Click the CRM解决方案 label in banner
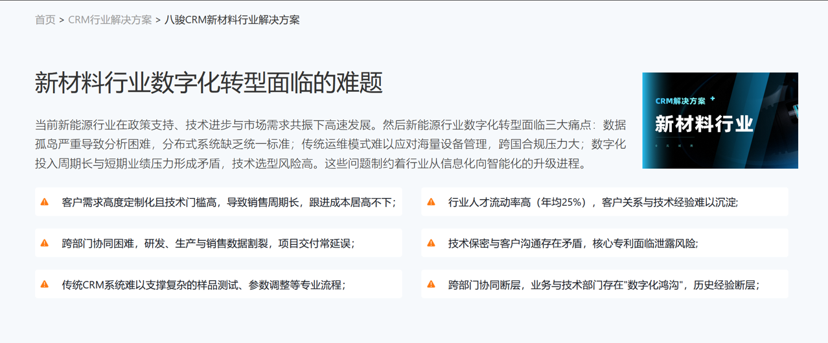Viewport: 828px width, 343px height. point(680,101)
